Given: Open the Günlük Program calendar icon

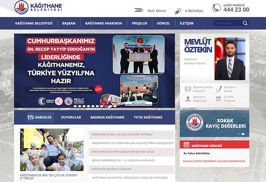Looking at the screenshot, I should point(218,99).
